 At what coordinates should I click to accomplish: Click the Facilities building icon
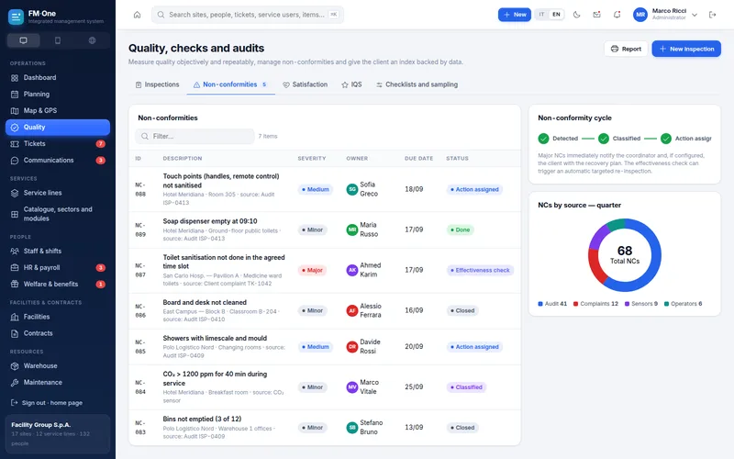(x=15, y=317)
